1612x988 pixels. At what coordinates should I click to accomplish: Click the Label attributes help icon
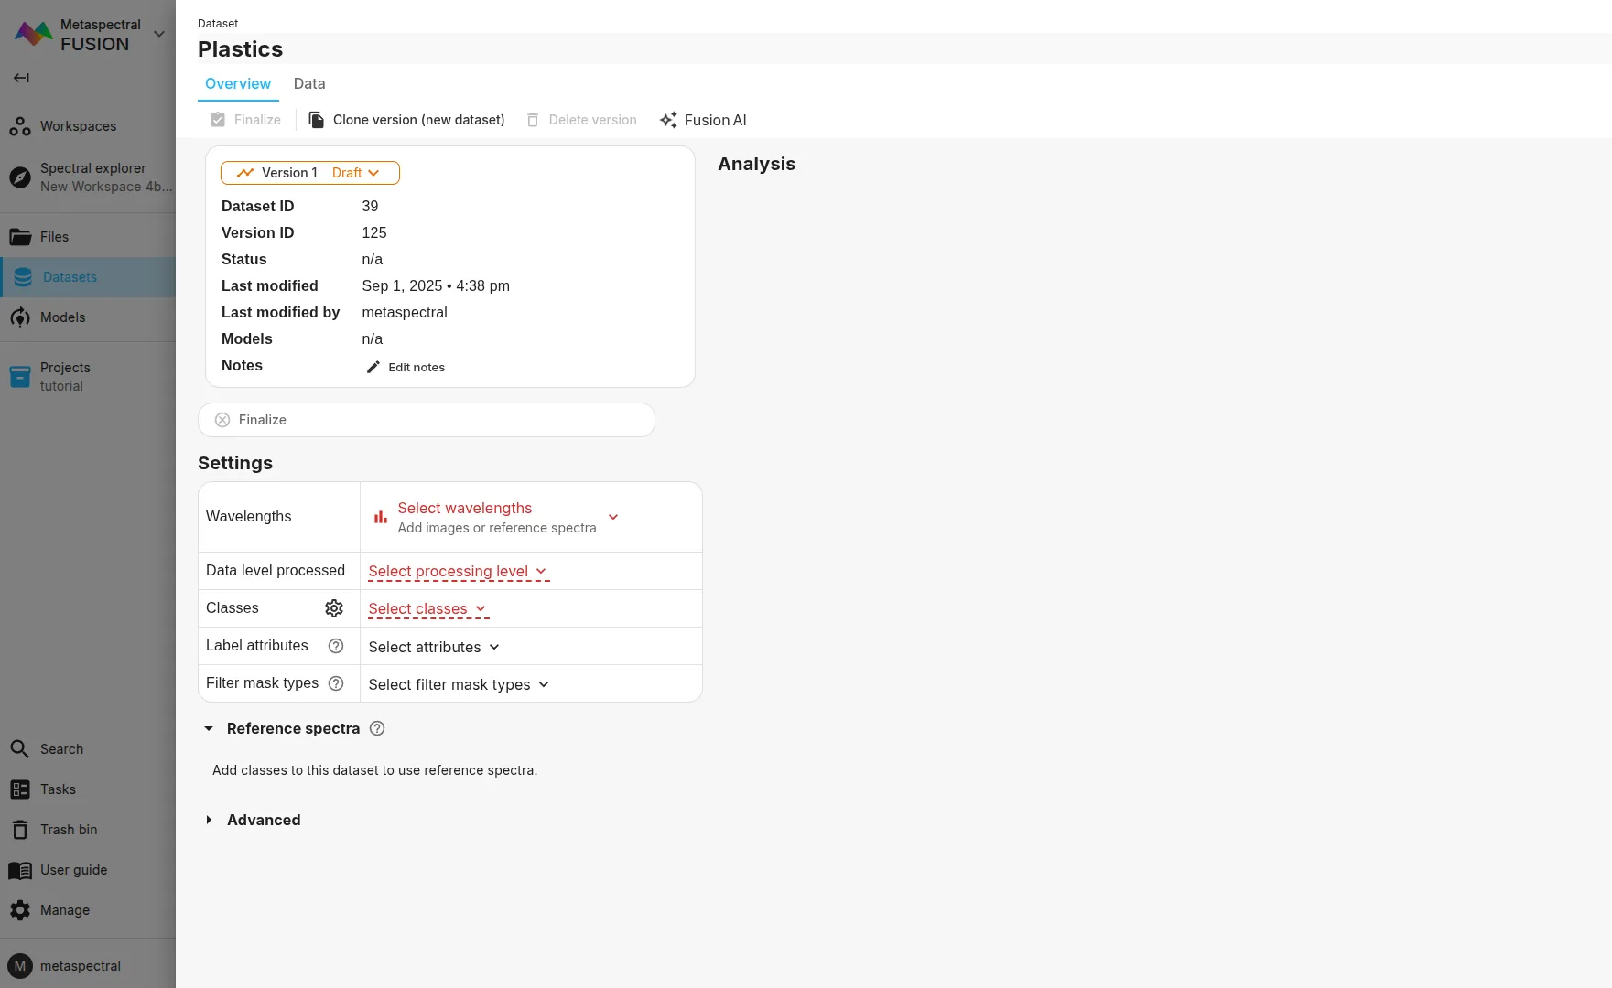point(336,646)
